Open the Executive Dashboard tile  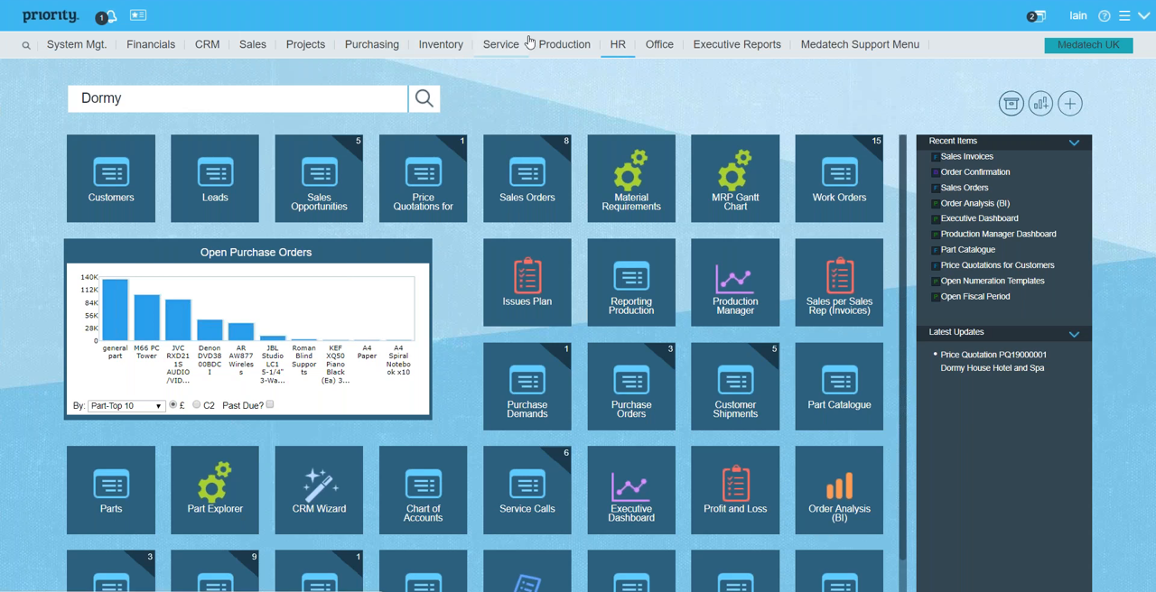tap(631, 490)
